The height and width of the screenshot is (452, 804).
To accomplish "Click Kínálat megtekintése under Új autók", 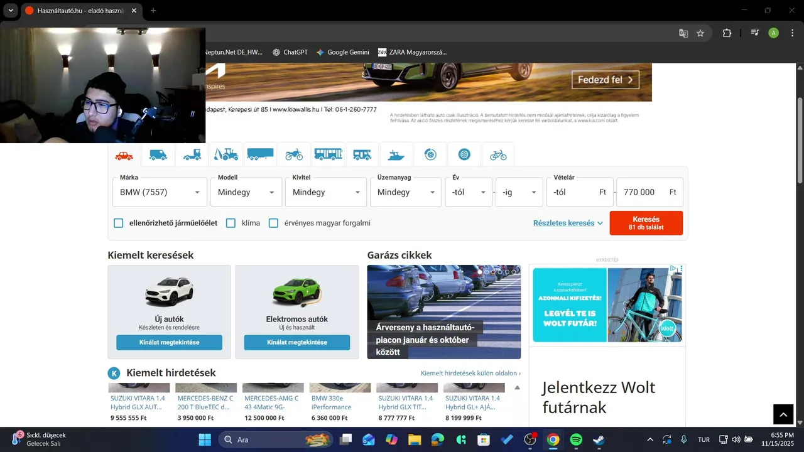I will [x=169, y=342].
